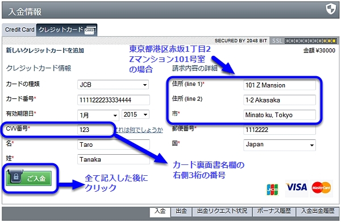
Task: Click the 新しいクレジットカードを追加 heading
Action: (x=45, y=51)
